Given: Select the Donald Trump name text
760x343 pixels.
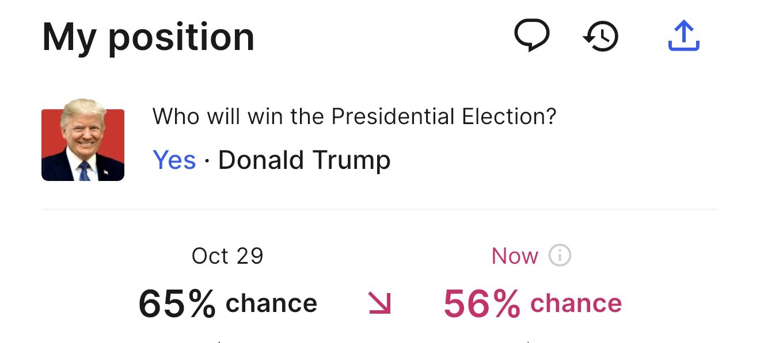Looking at the screenshot, I should (304, 160).
